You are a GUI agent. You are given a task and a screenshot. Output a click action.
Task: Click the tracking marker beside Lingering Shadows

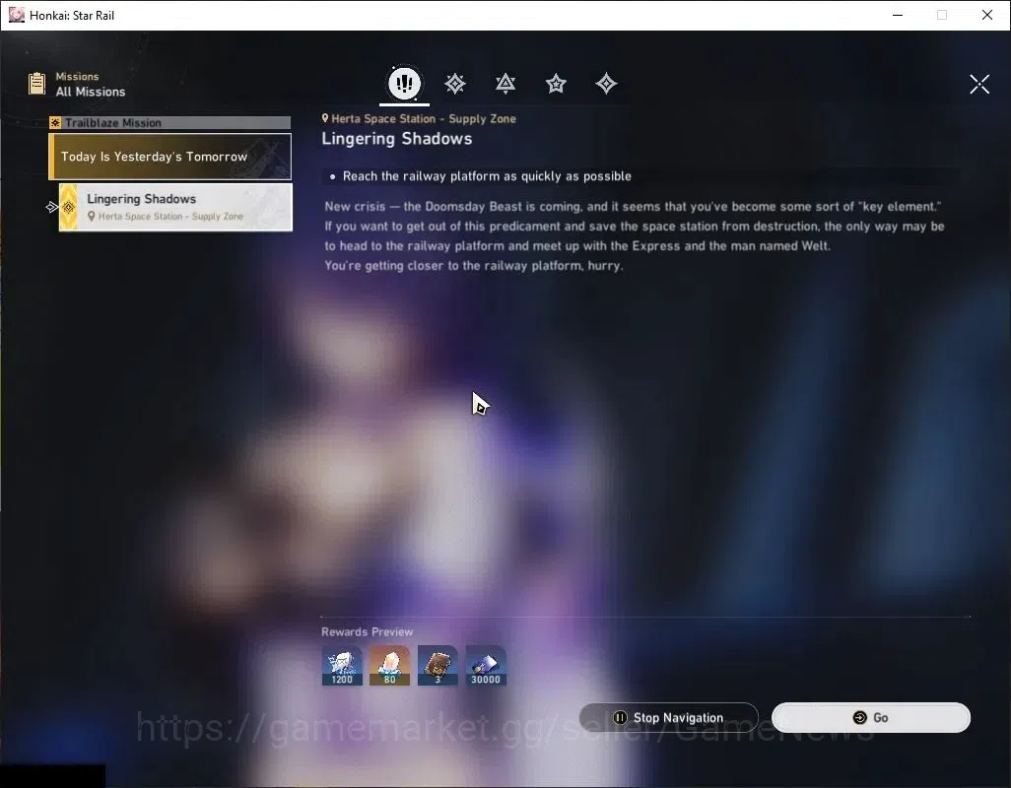tap(51, 207)
